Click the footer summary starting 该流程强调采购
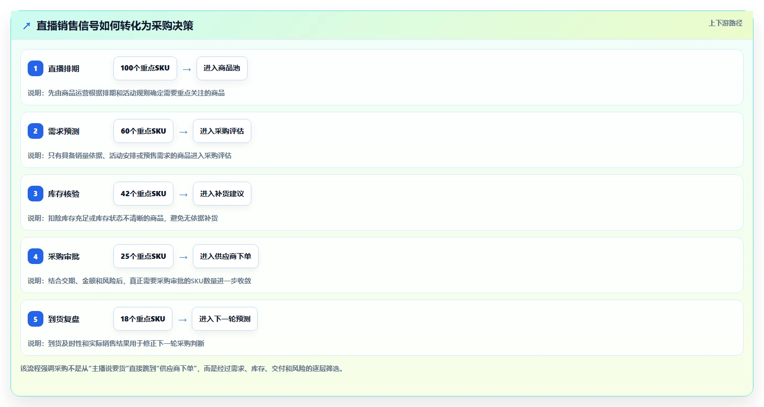The height and width of the screenshot is (407, 764). [182, 368]
